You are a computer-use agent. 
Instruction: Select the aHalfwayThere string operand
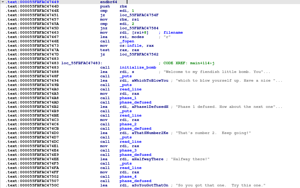(x=148, y=159)
